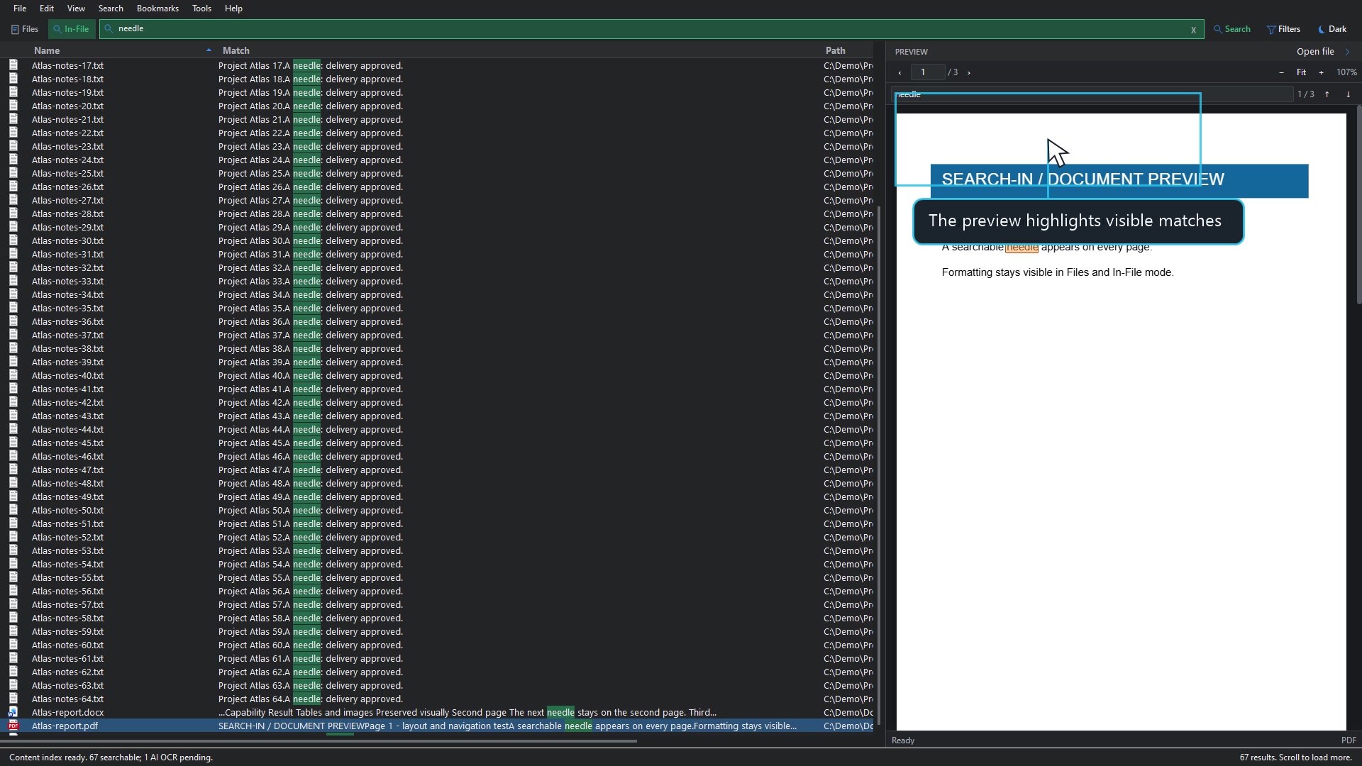Clear the needle search query

click(x=1193, y=30)
